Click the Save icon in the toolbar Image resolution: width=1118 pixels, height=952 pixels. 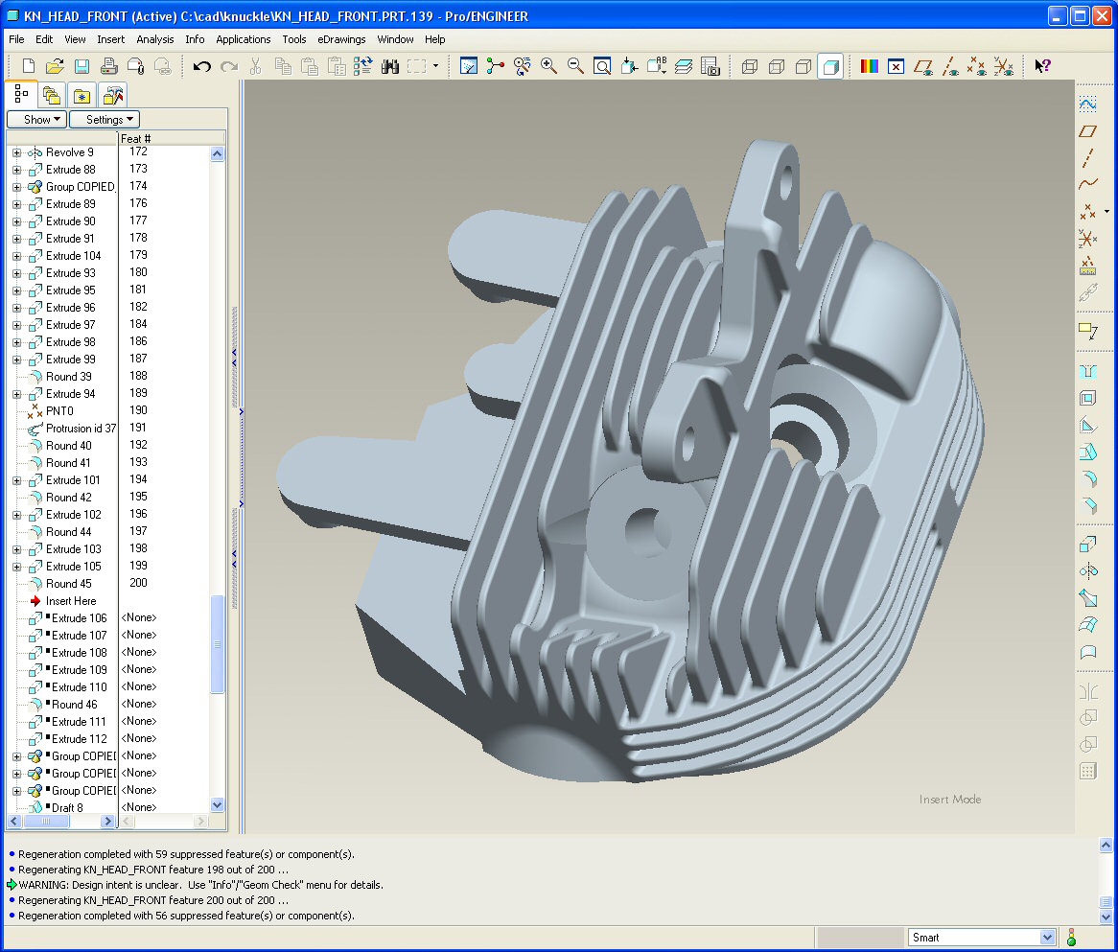(x=82, y=66)
